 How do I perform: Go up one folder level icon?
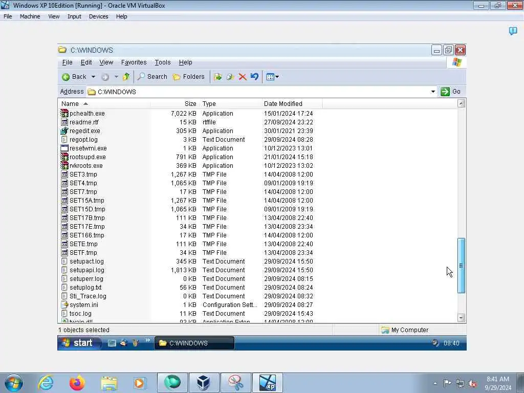pos(126,77)
